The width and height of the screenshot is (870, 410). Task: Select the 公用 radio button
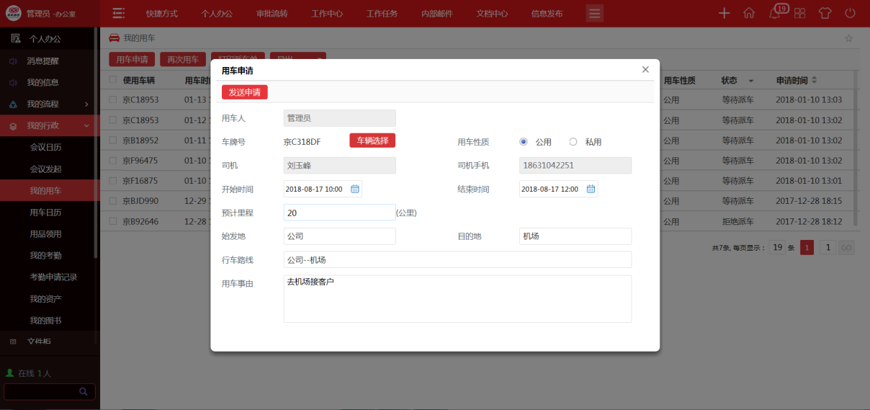tap(524, 142)
